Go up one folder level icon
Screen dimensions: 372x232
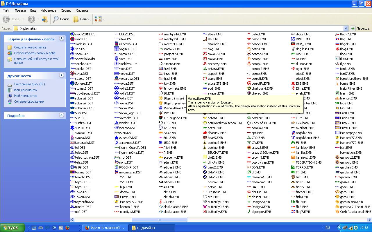(x=45, y=19)
